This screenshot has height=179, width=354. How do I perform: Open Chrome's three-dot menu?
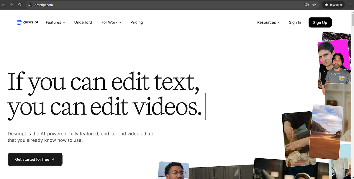point(350,5)
